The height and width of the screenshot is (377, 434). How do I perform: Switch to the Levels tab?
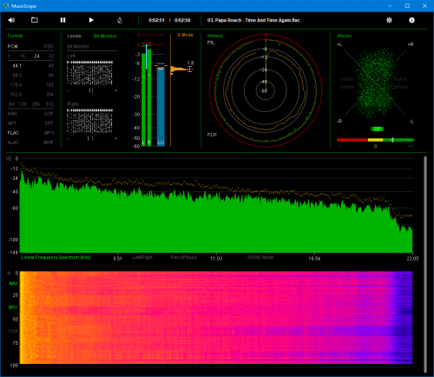pyautogui.click(x=74, y=36)
